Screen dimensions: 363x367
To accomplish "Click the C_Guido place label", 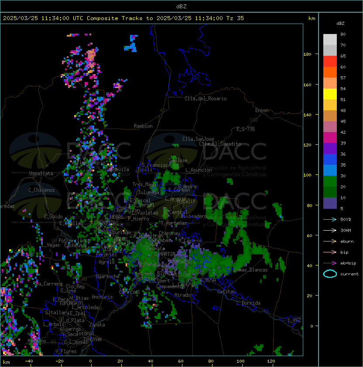I will click(x=53, y=217).
